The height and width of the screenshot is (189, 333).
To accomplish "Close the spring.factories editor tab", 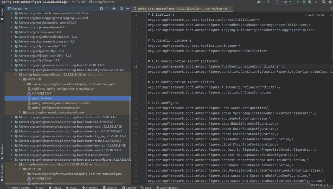I will pos(230,9).
